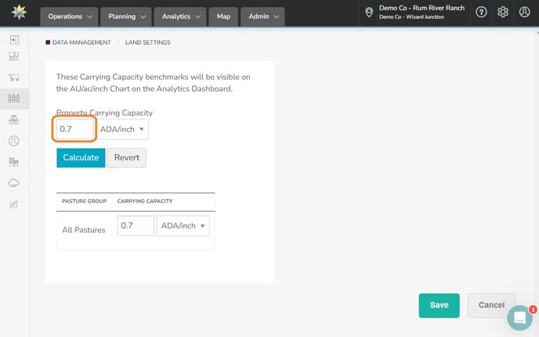Open settings gear icon in header

pyautogui.click(x=503, y=12)
